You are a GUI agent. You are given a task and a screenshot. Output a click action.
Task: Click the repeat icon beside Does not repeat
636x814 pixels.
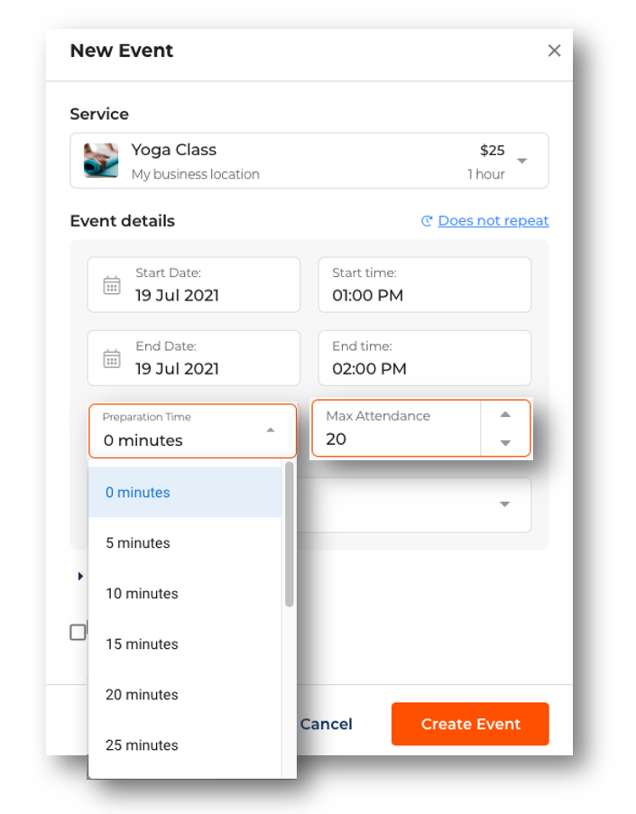click(427, 221)
